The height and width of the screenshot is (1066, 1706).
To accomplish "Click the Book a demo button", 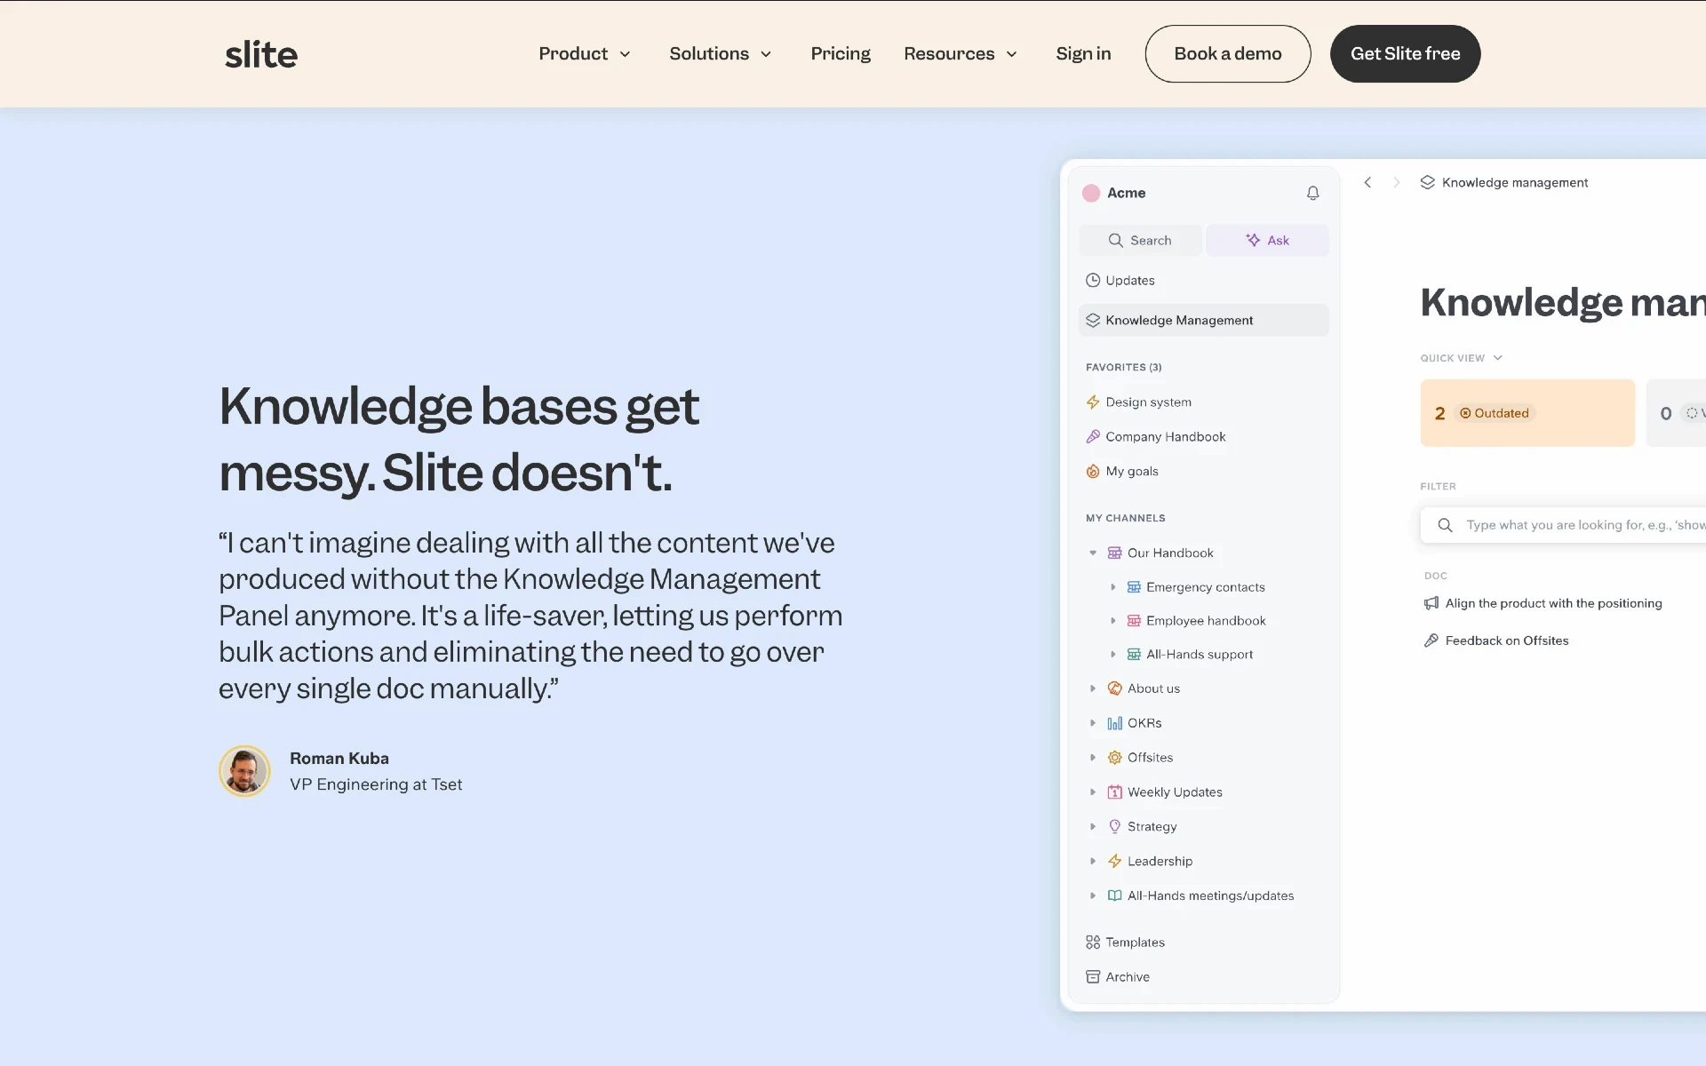I will pos(1227,52).
